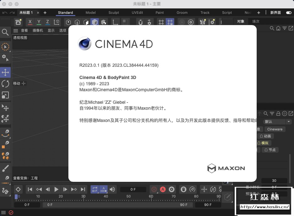The image size is (294, 216).
Task: Go to end of timeline
Action: tap(83, 189)
